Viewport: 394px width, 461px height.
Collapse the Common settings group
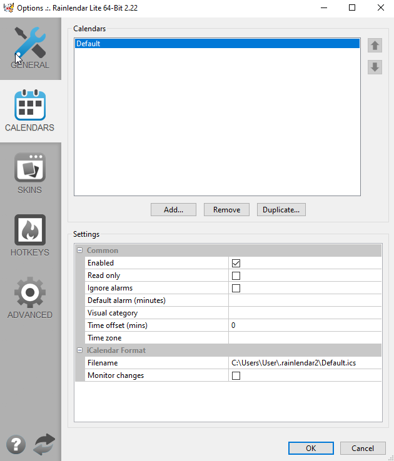point(80,250)
